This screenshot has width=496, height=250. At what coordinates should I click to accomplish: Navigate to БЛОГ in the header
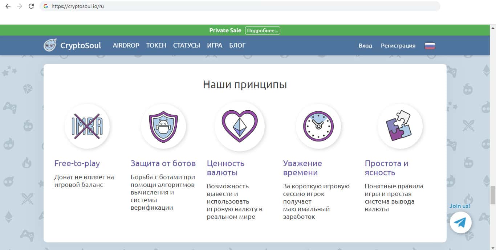point(237,45)
